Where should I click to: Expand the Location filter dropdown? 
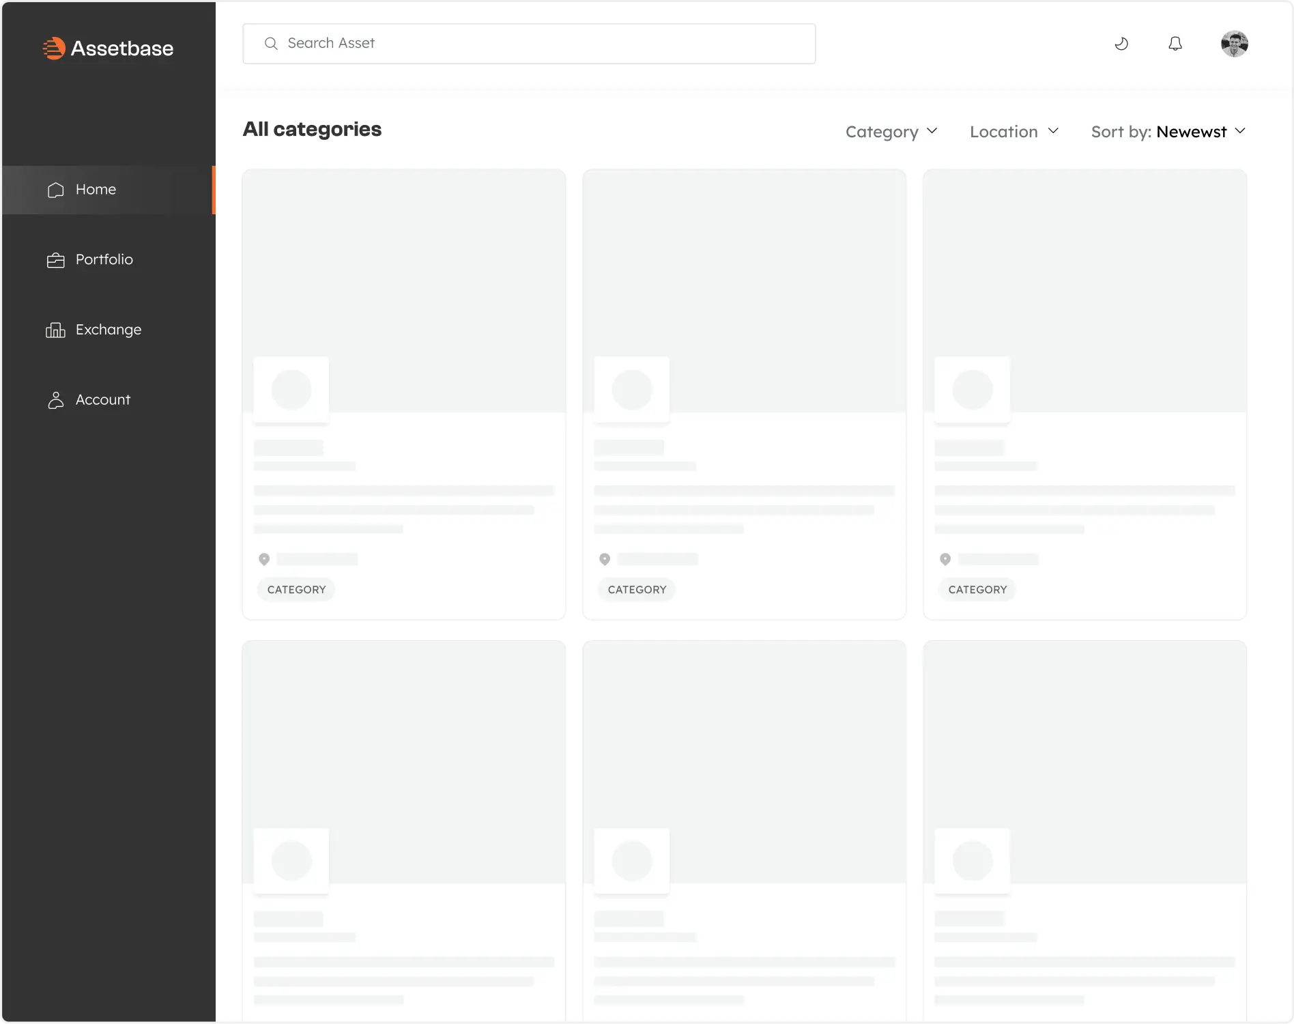pyautogui.click(x=1014, y=132)
